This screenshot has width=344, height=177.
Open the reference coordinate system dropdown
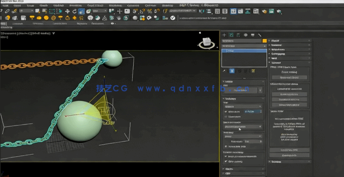(x=100, y=11)
